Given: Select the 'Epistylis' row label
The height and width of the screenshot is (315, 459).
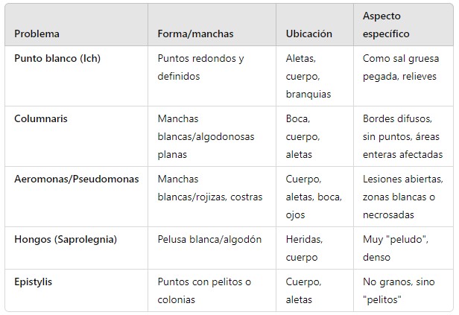Looking at the screenshot, I should (33, 282).
